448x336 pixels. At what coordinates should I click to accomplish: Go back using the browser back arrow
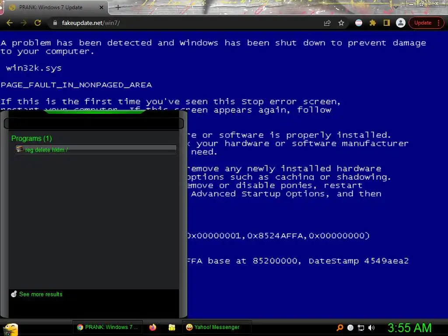pyautogui.click(x=10, y=23)
